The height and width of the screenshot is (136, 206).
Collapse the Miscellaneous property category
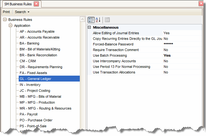point(89,27)
